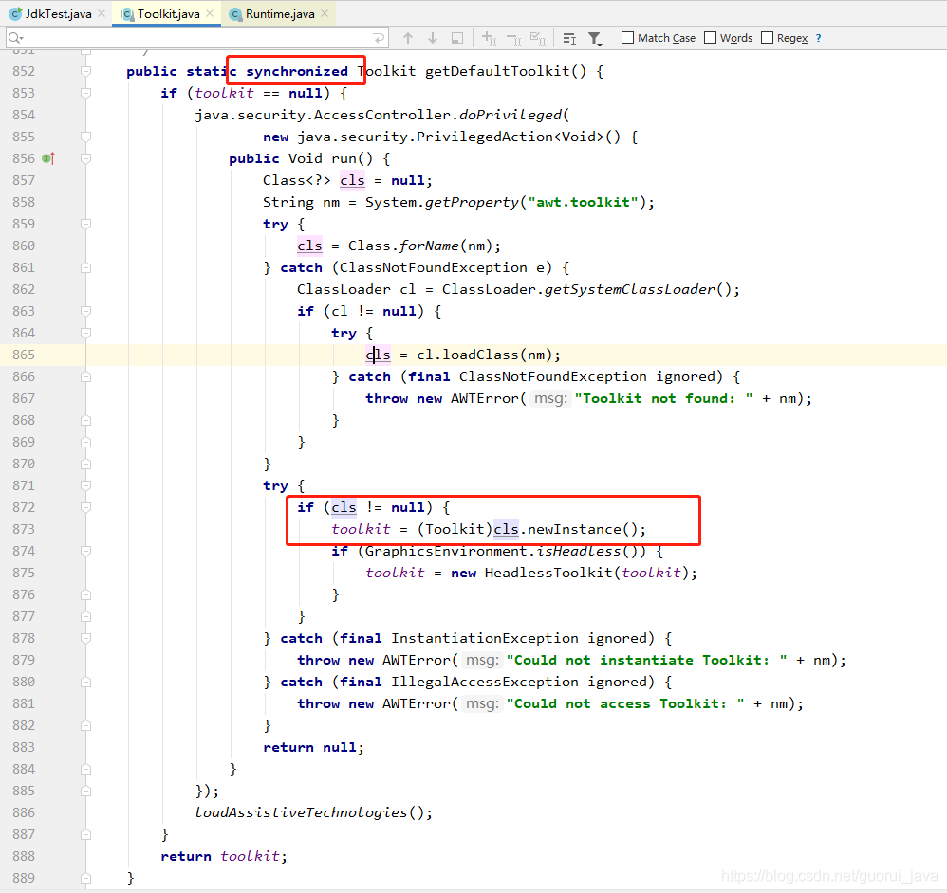
Task: Click into the find bar search field
Action: (x=196, y=38)
